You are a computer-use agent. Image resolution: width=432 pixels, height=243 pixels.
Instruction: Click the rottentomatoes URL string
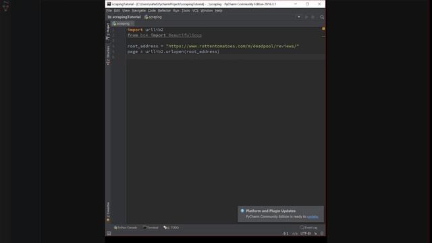click(x=232, y=46)
